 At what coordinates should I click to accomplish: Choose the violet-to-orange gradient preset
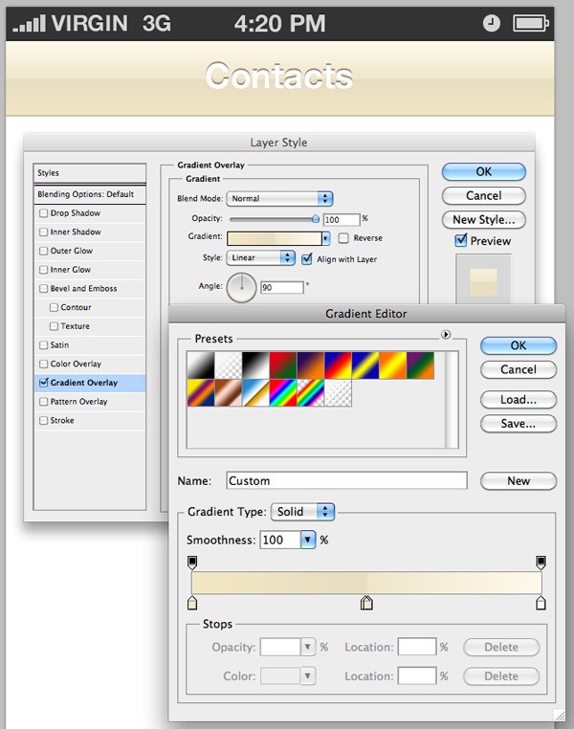pyautogui.click(x=311, y=365)
